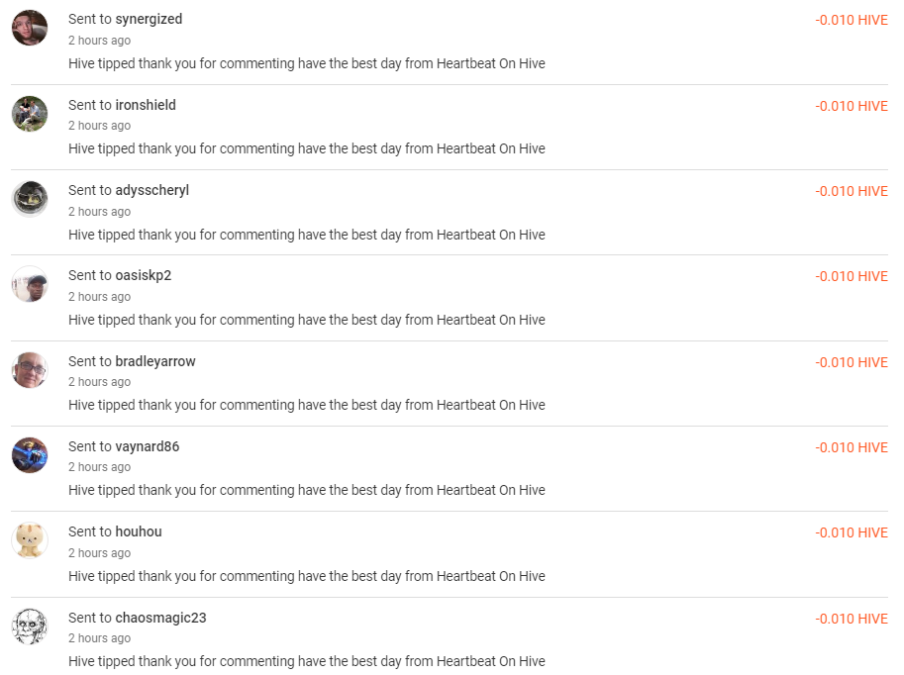Open houhou's cat avatar

click(x=30, y=540)
